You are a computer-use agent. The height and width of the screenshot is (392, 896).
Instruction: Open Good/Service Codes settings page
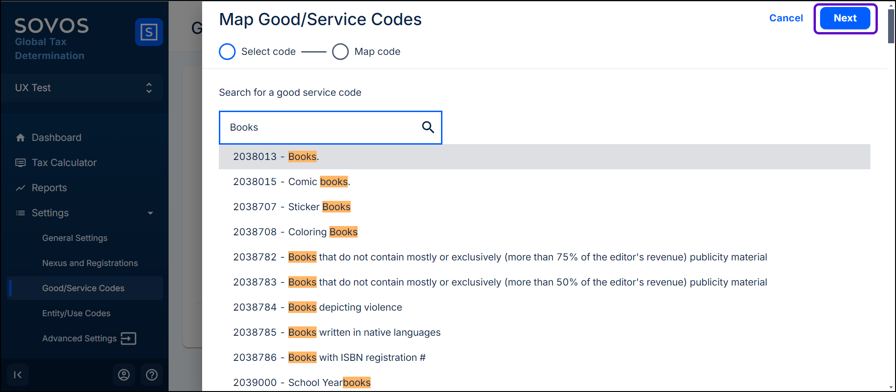[83, 288]
